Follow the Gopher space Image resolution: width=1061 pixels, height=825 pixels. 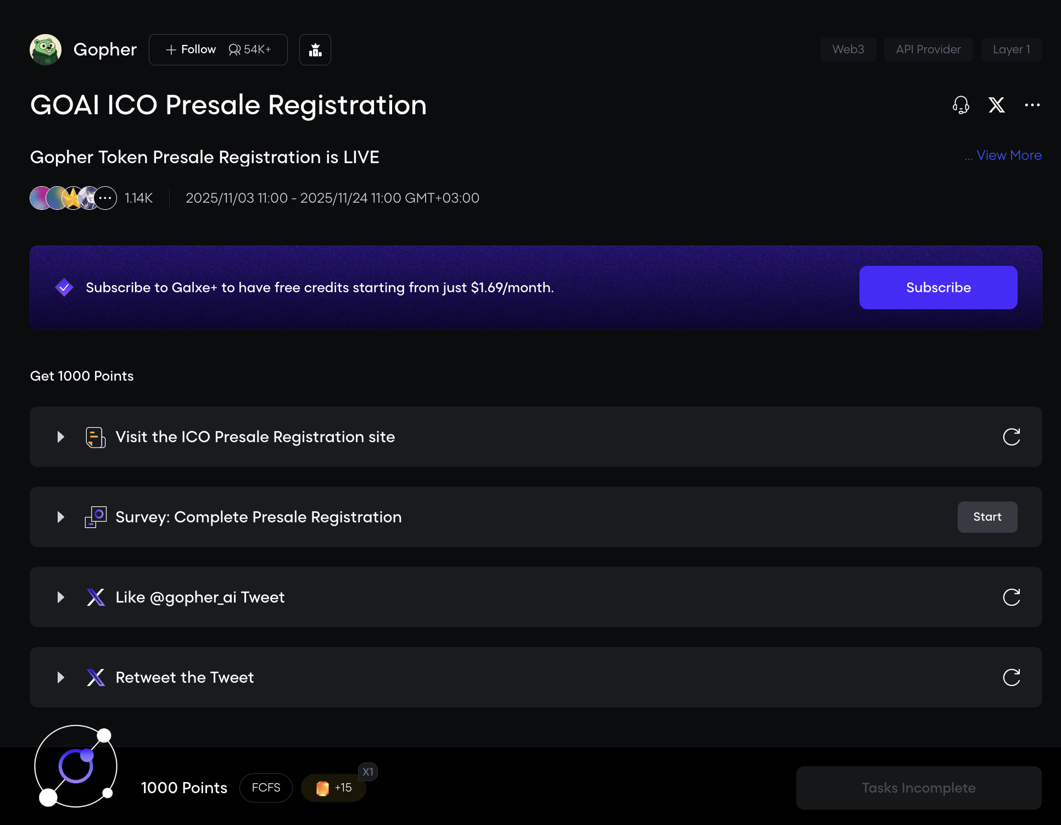coord(191,50)
